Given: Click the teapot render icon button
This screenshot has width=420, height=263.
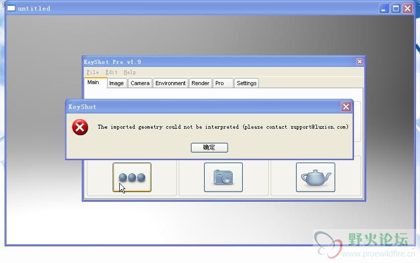Looking at the screenshot, I should click(315, 177).
